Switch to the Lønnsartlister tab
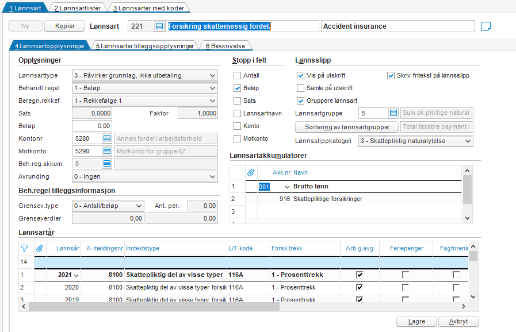The image size is (516, 332). (77, 8)
